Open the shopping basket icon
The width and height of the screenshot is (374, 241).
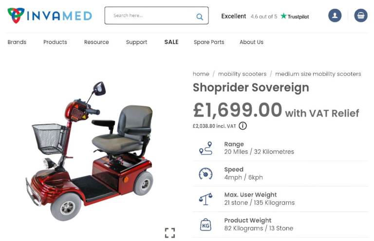tap(361, 16)
